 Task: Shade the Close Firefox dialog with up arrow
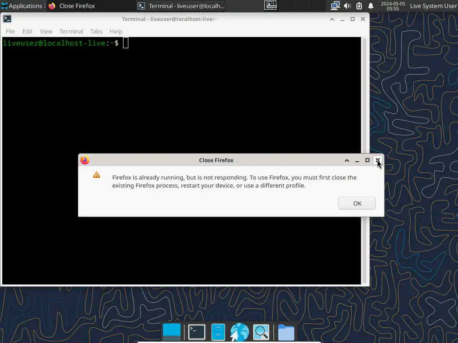point(347,160)
